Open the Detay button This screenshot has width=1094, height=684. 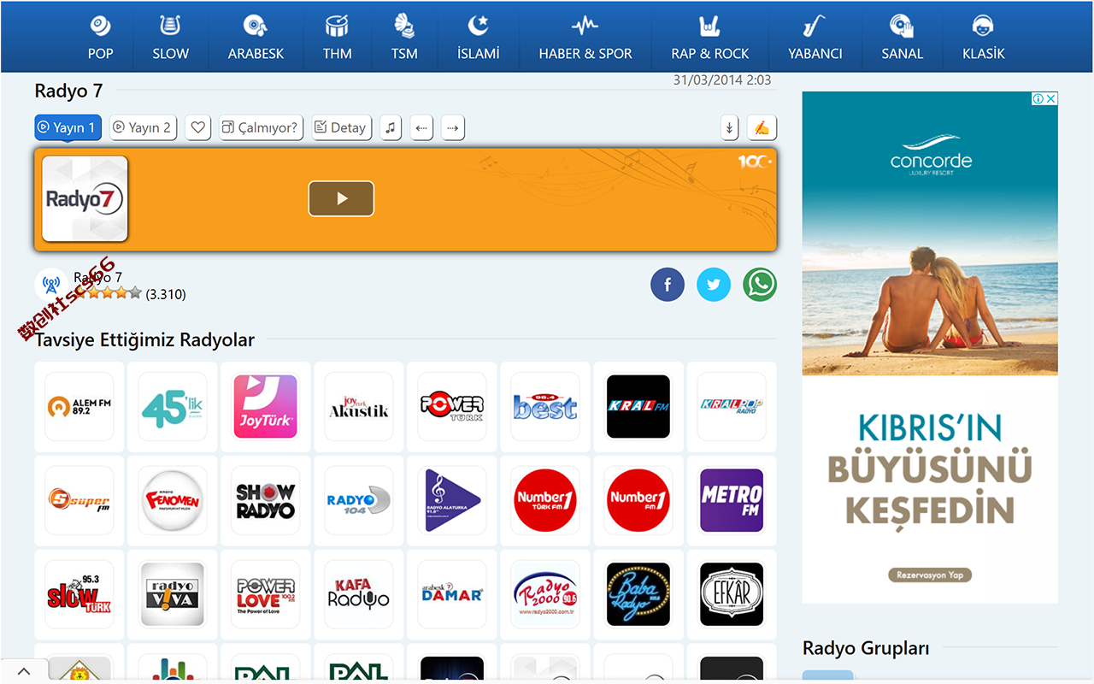coord(342,127)
